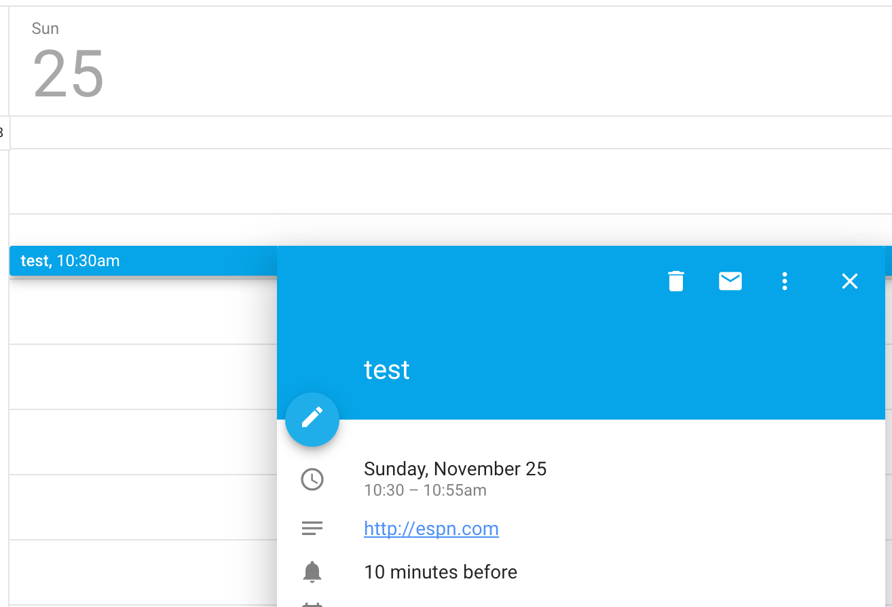Image resolution: width=892 pixels, height=607 pixels.
Task: Email guests via the envelope icon
Action: point(730,280)
